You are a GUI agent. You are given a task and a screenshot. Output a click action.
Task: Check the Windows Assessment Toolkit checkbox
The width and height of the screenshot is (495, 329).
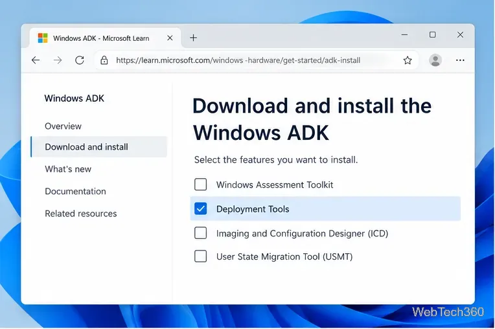click(200, 184)
